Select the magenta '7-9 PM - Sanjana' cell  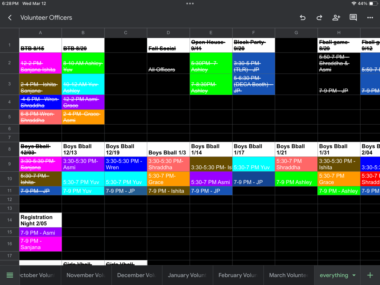point(40,244)
